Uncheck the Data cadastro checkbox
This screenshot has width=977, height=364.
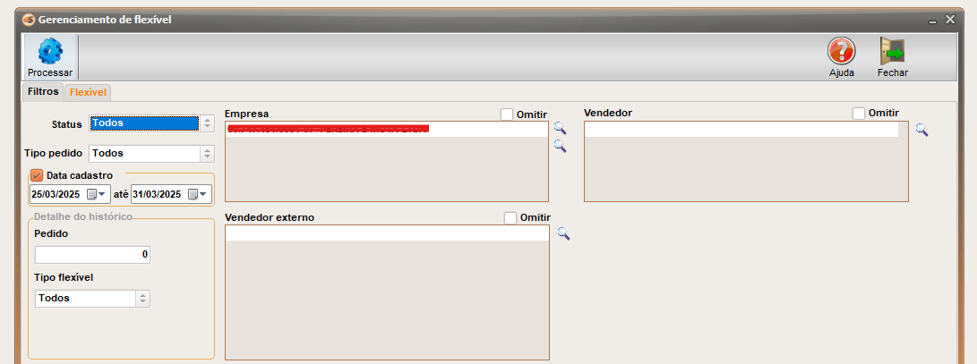pos(37,175)
